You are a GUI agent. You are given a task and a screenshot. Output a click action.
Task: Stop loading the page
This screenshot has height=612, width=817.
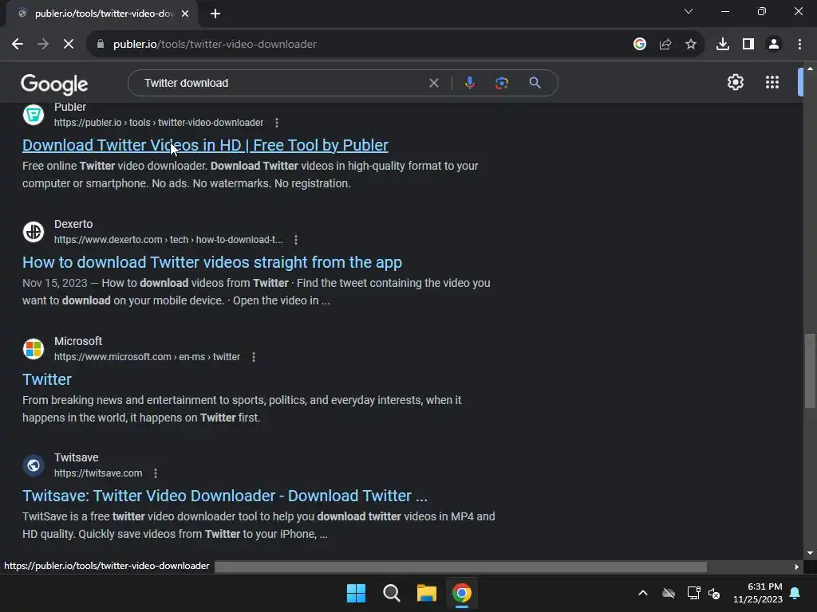69,45
